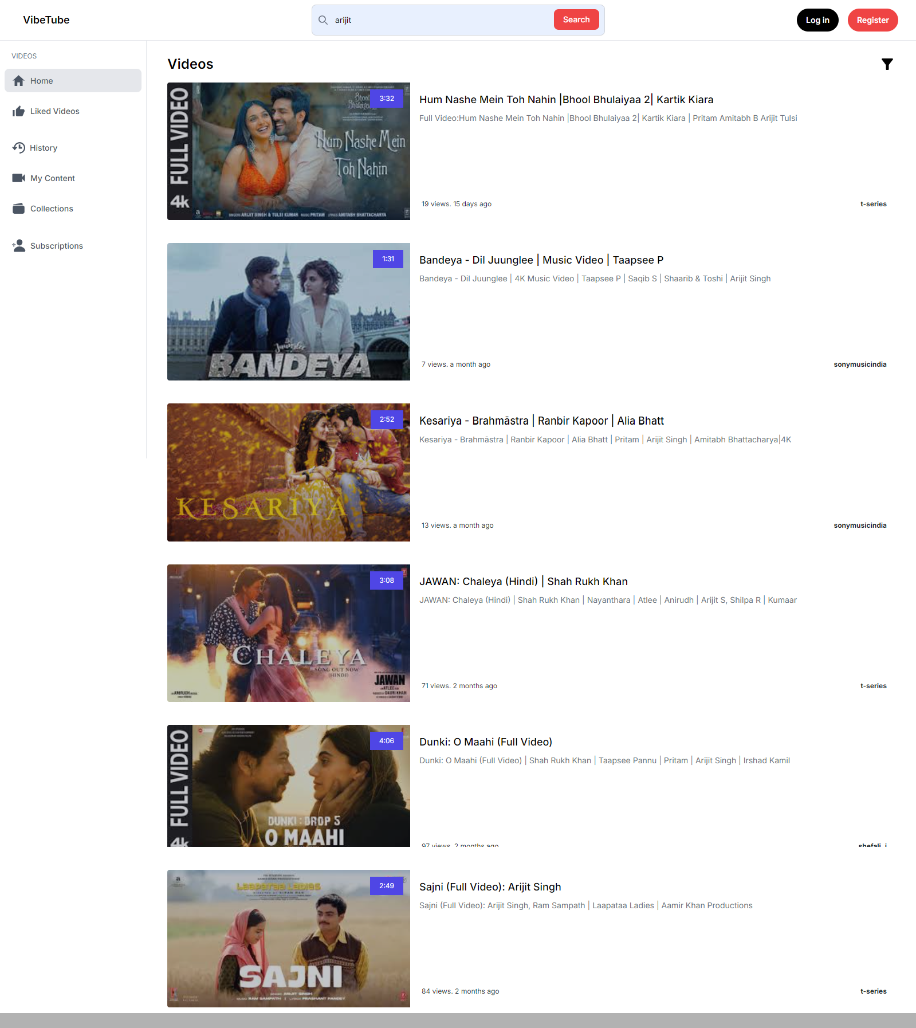The width and height of the screenshot is (916, 1028).
Task: Go to Liked Videos
Action: point(73,111)
